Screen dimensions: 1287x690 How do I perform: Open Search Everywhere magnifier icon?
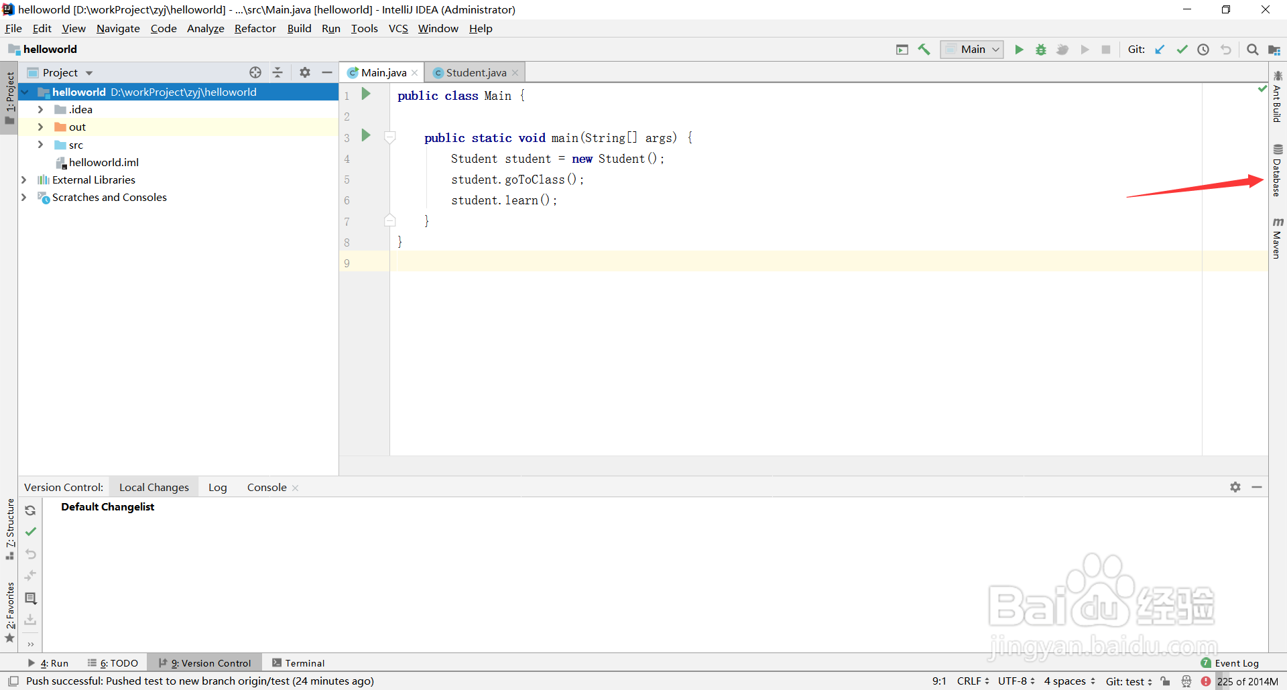tap(1252, 50)
